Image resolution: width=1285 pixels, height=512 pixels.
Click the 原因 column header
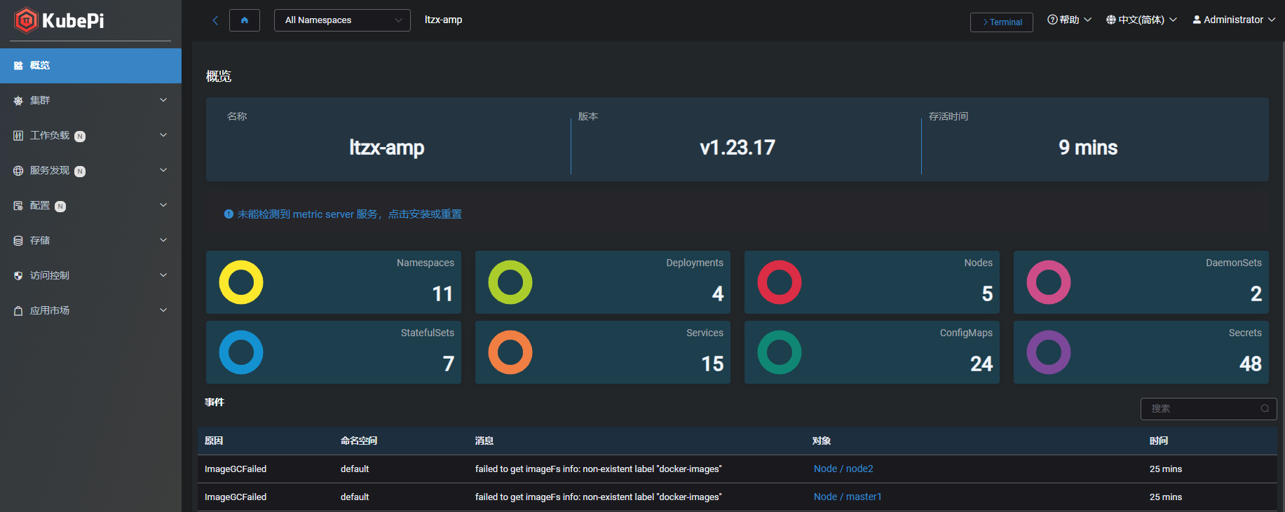point(214,441)
